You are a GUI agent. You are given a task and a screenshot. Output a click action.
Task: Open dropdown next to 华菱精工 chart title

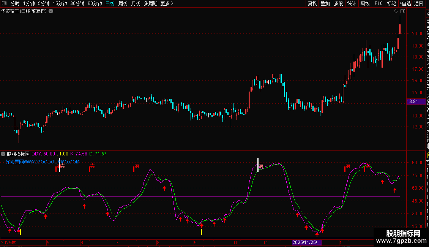[51, 11]
